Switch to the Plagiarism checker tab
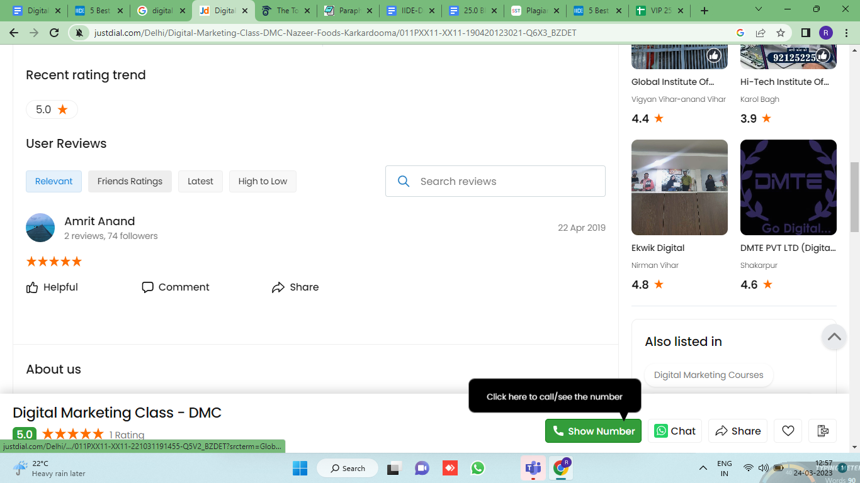 coord(536,11)
